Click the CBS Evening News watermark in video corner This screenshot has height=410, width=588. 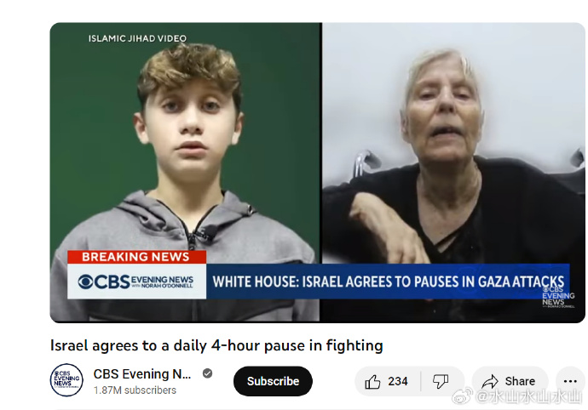[558, 298]
